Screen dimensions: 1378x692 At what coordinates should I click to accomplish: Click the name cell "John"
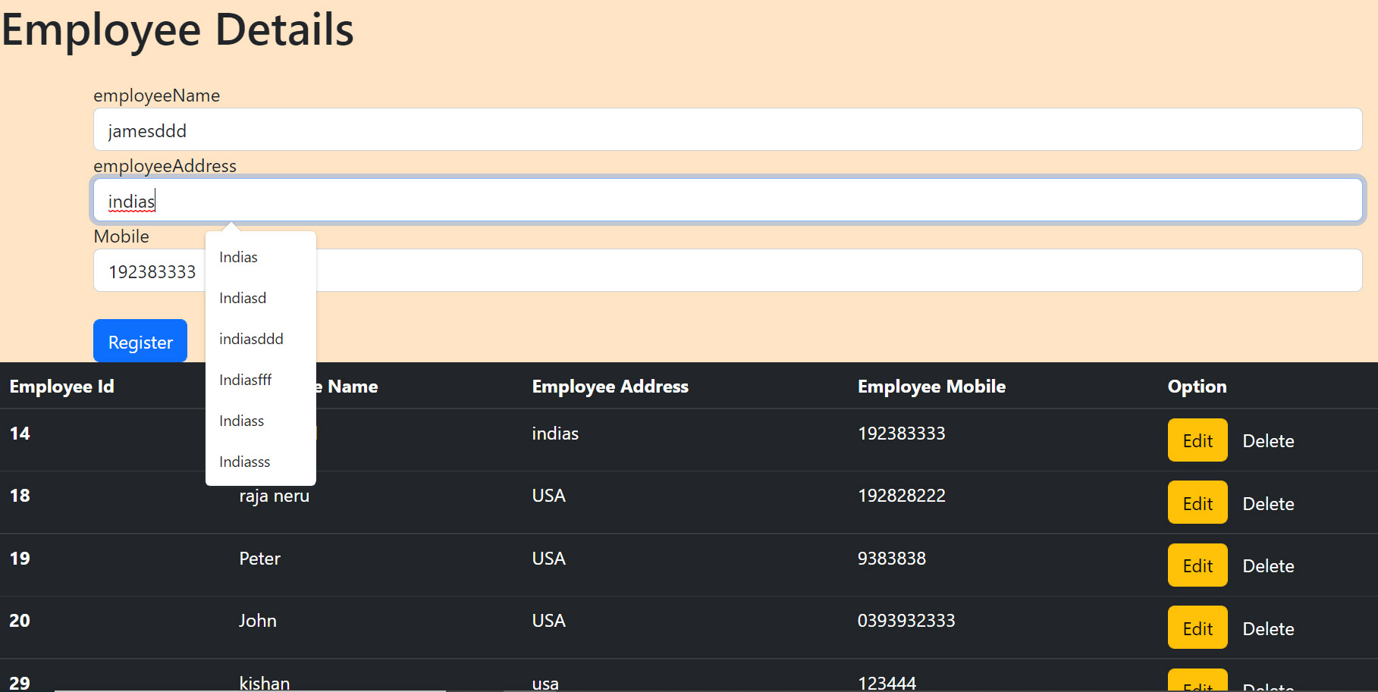[x=258, y=621]
